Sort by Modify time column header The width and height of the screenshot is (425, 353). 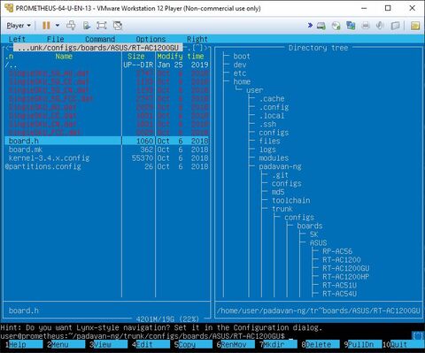click(x=181, y=56)
